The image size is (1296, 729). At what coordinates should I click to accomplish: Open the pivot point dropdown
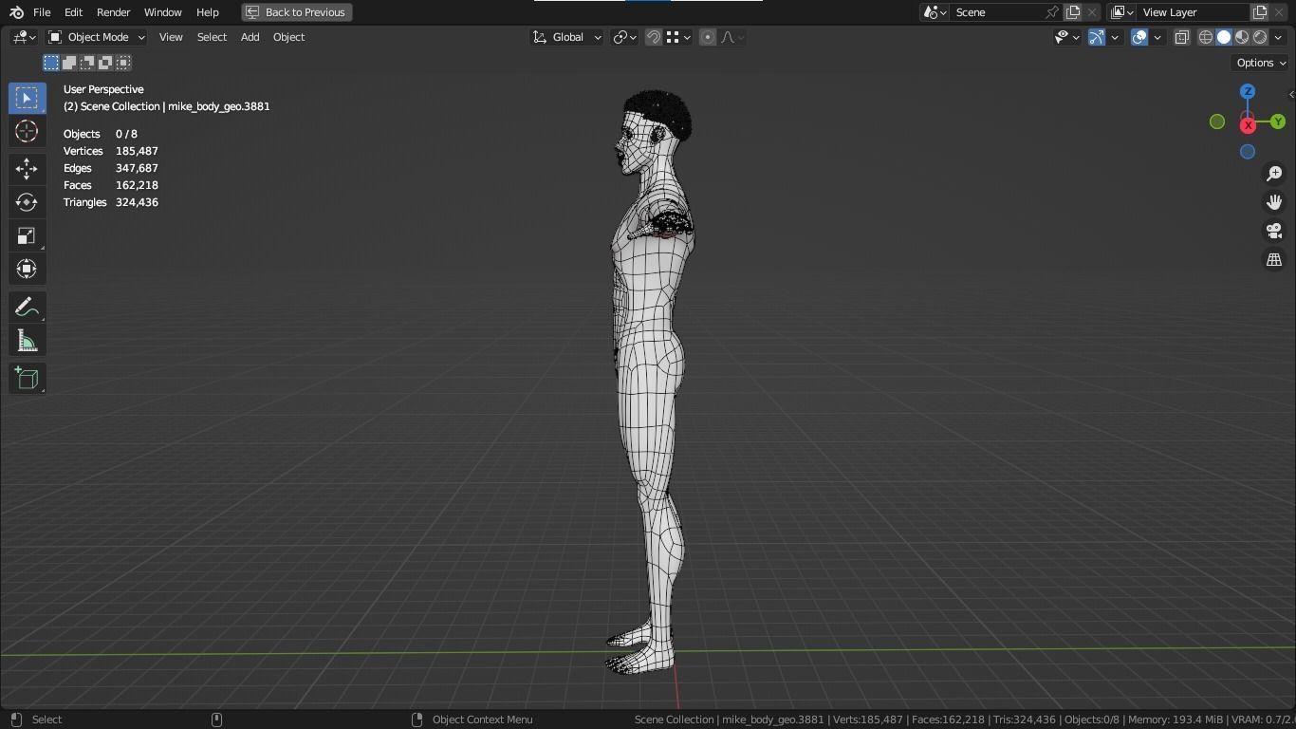624,37
